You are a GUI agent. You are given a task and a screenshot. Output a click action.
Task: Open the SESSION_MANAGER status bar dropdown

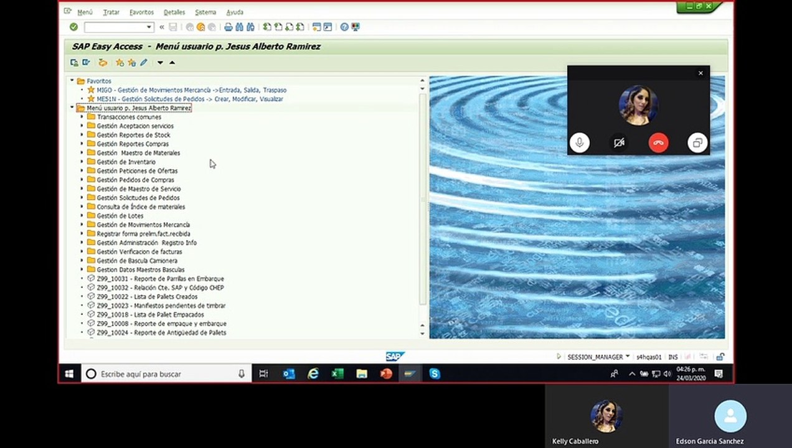tap(628, 357)
